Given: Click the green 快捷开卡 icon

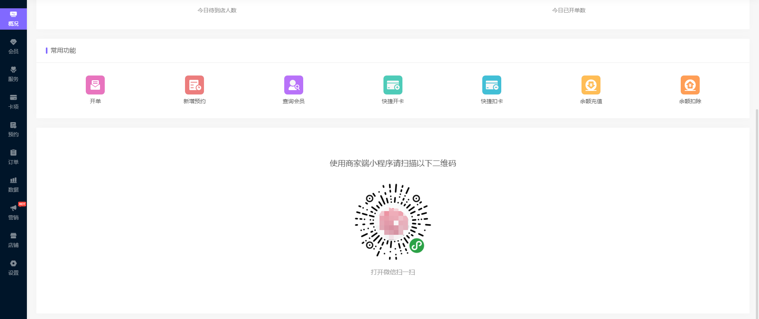Looking at the screenshot, I should point(393,85).
